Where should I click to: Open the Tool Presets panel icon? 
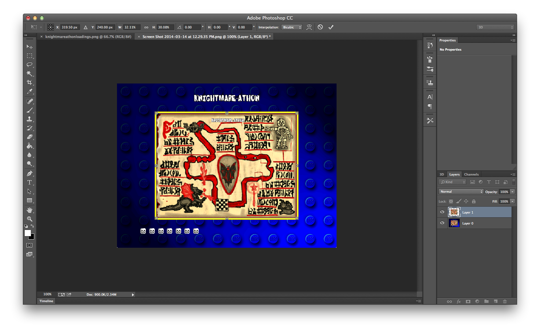point(430,121)
